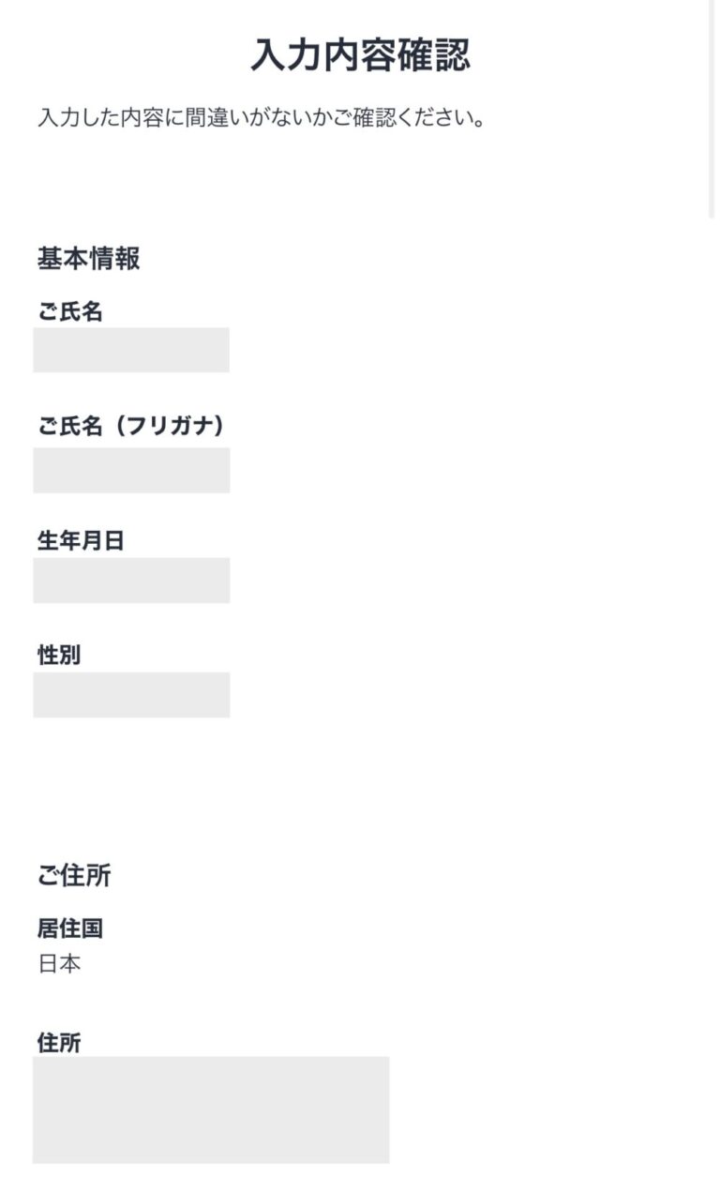
Task: Click the ご氏名（フリガナ） label
Action: (131, 426)
